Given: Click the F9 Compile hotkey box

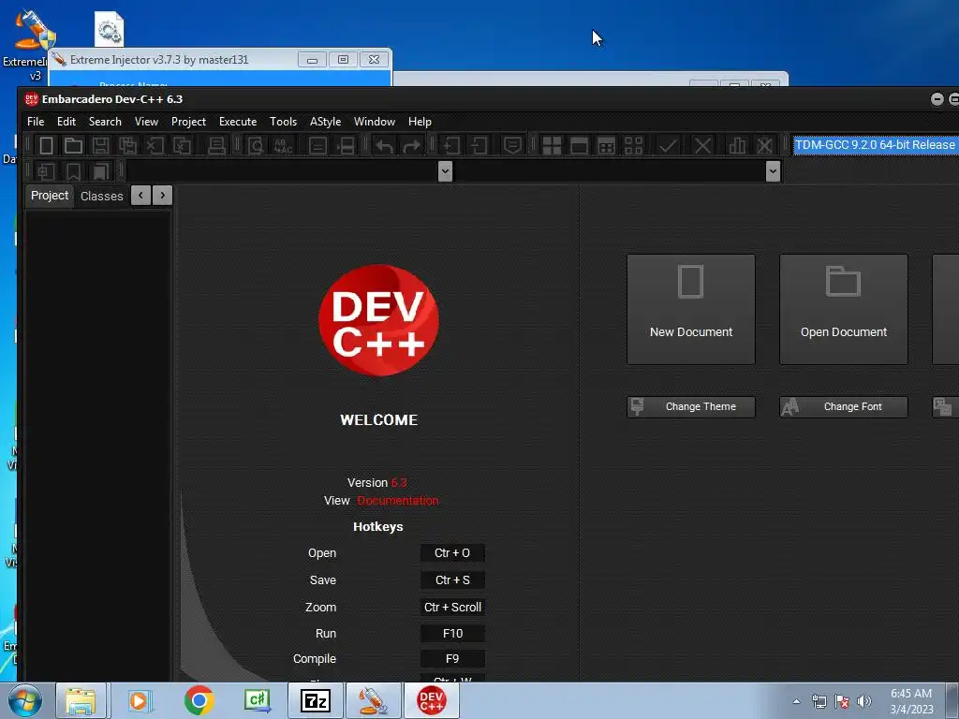Looking at the screenshot, I should 452,659.
